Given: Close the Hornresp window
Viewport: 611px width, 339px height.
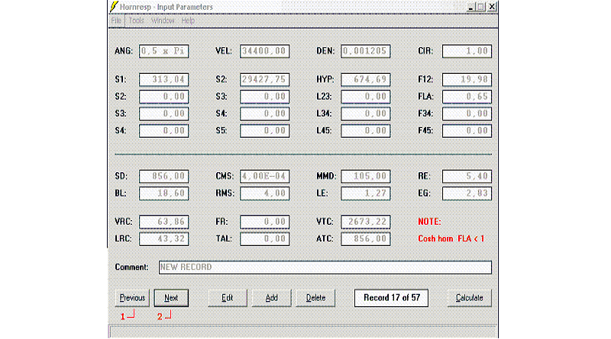Looking at the screenshot, I should coord(492,7).
